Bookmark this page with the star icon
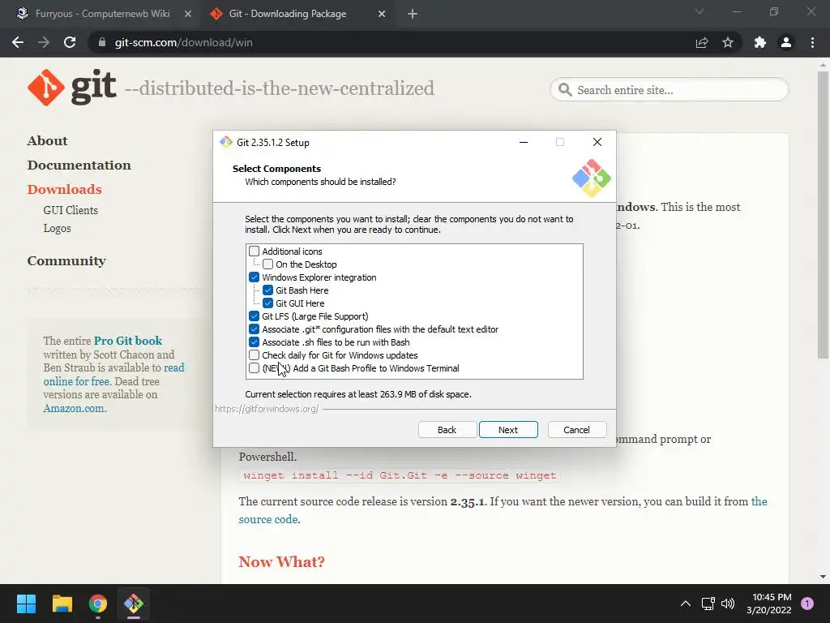Viewport: 830px width, 623px height. point(728,42)
